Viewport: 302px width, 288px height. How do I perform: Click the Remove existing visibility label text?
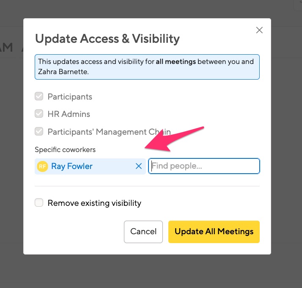pyautogui.click(x=94, y=203)
